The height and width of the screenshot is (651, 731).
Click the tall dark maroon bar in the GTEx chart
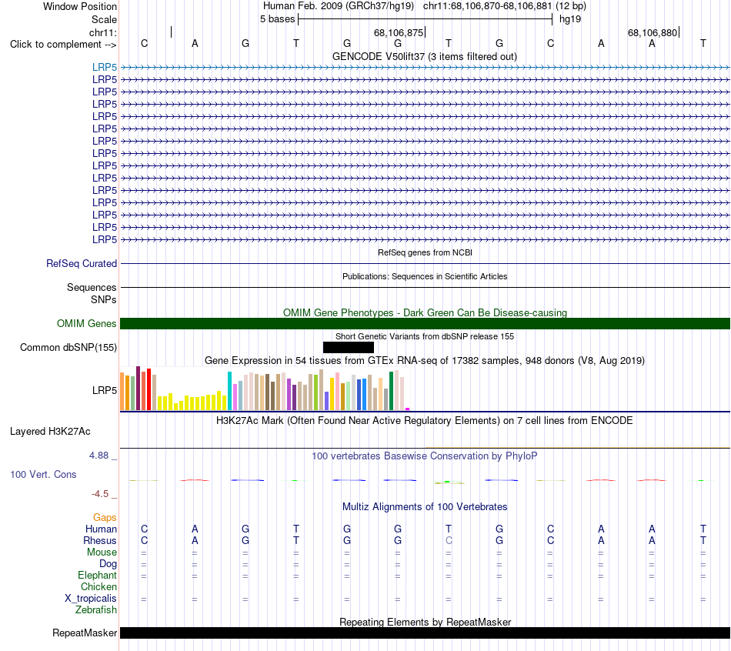click(x=138, y=388)
